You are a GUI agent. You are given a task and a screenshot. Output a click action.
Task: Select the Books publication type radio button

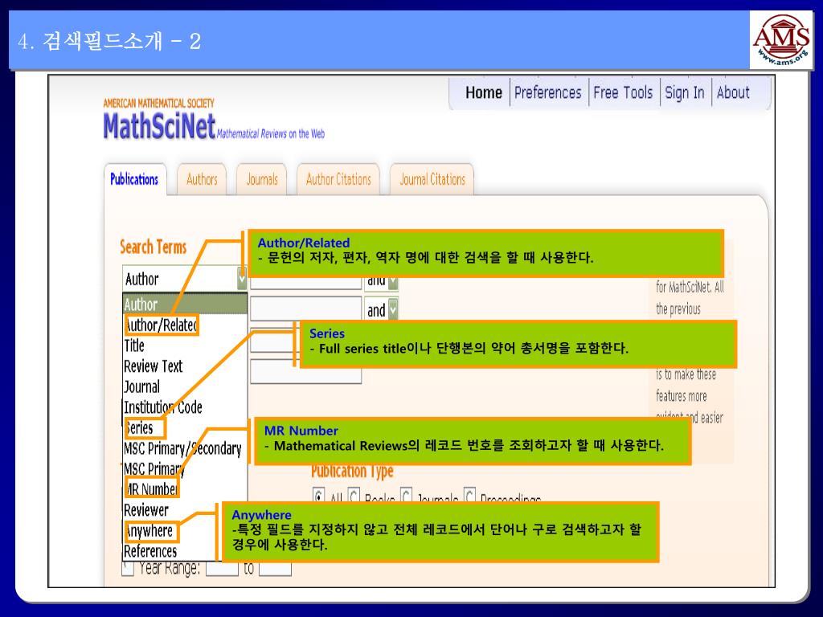pyautogui.click(x=354, y=495)
